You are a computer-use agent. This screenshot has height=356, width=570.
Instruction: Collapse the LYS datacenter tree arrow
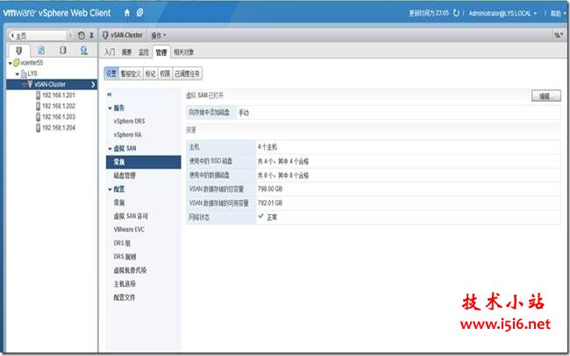click(x=18, y=74)
